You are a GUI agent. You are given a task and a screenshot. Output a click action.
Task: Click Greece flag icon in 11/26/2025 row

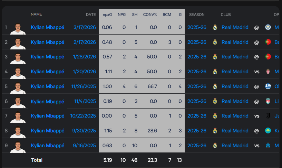tap(268, 86)
